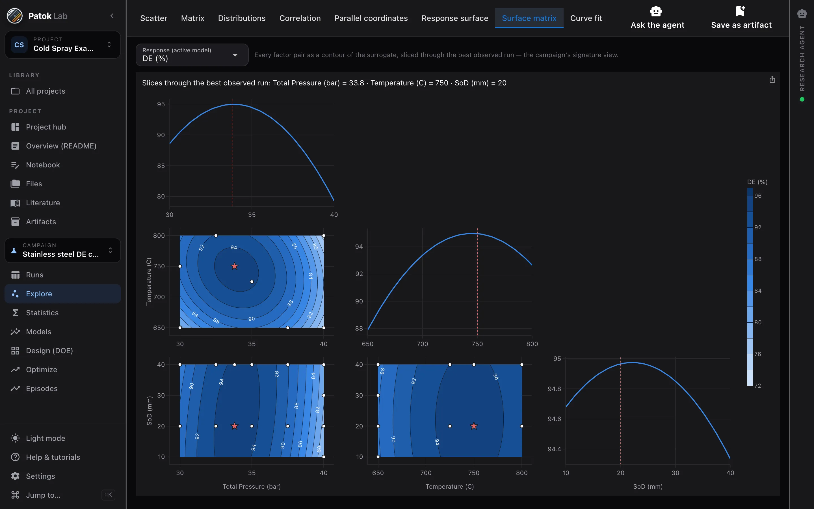Viewport: 814px width, 509px height.
Task: Click the star in Temperature-SoD contour
Action: [474, 426]
